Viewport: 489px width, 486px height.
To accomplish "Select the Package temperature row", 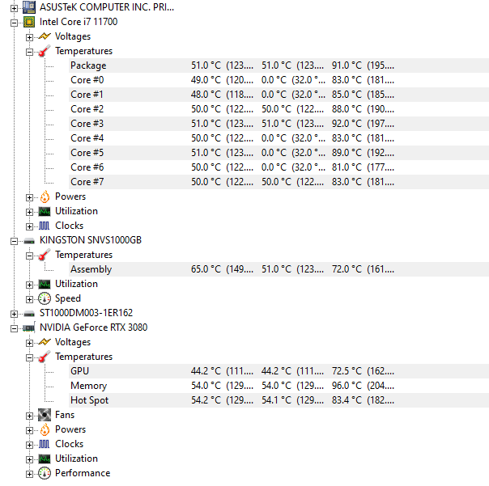I will click(x=279, y=66).
